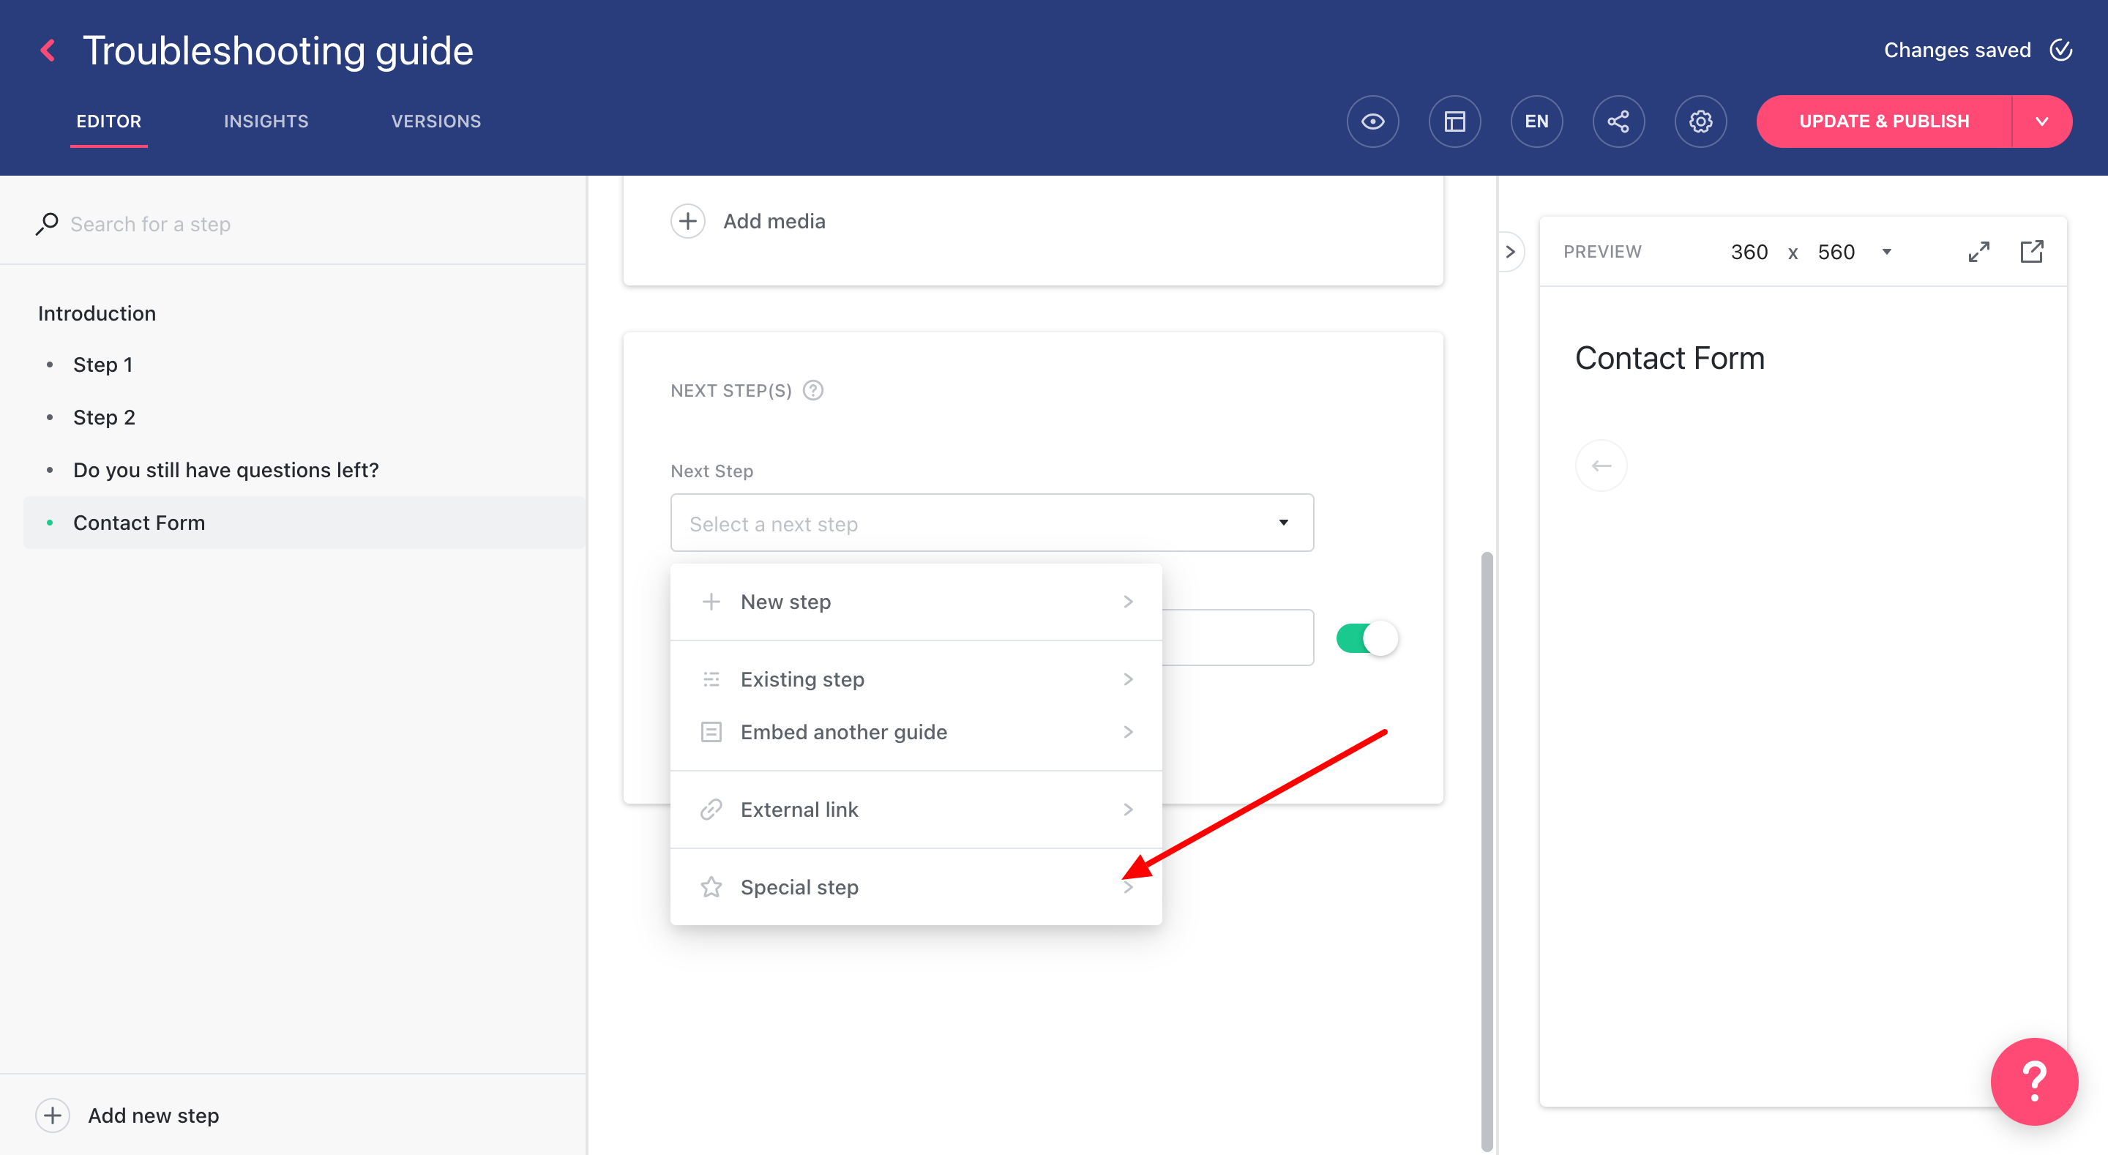Open preview in a new window
The height and width of the screenshot is (1155, 2108).
[2031, 251]
